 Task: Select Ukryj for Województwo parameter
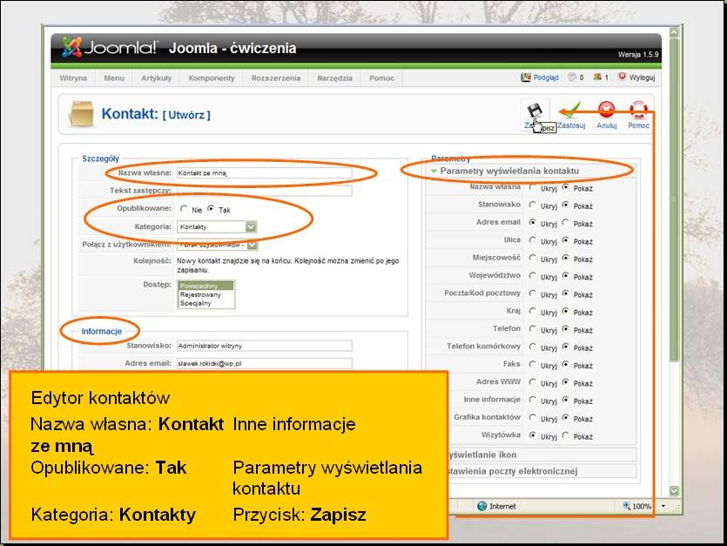532,275
